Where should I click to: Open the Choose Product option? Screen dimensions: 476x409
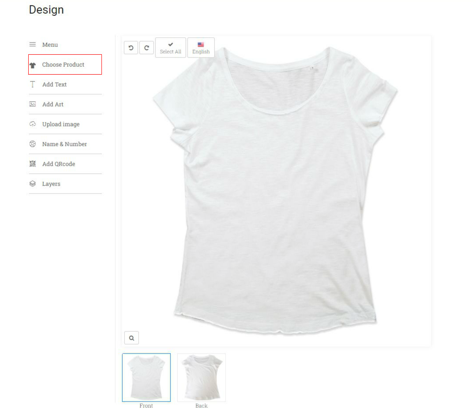point(65,64)
